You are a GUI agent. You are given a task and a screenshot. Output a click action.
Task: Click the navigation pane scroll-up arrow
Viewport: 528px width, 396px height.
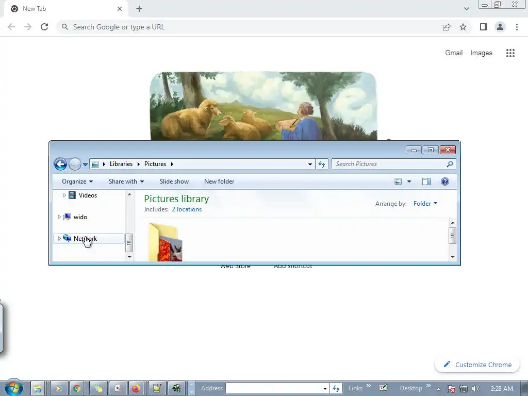coord(129,194)
